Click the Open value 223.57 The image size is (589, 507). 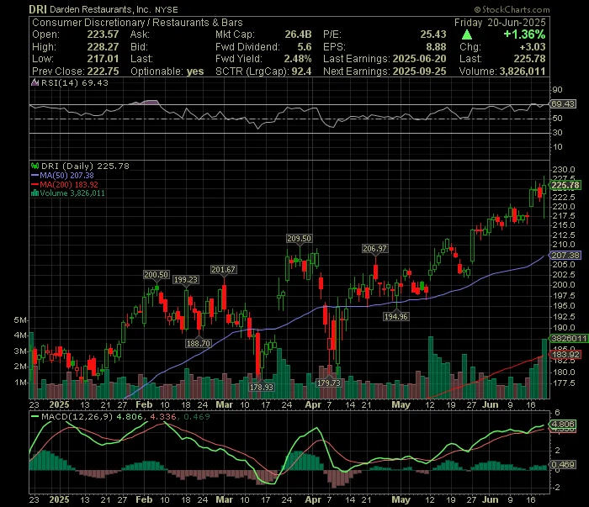point(103,34)
